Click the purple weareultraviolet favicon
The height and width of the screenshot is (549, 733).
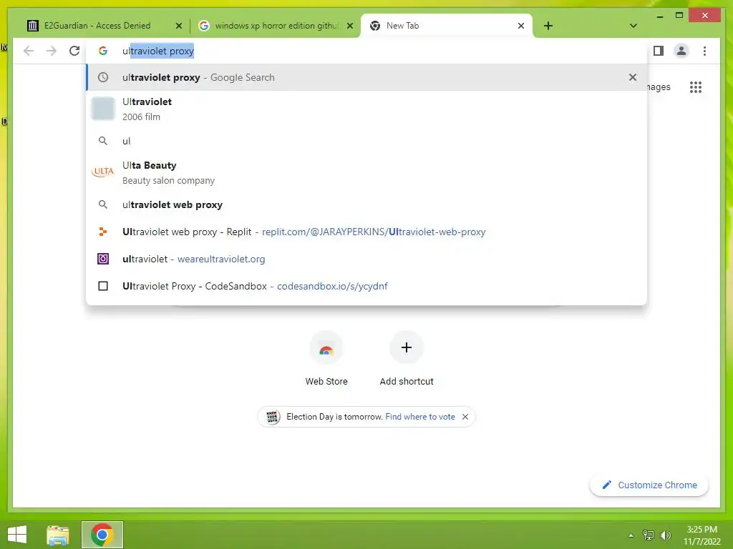click(x=103, y=259)
